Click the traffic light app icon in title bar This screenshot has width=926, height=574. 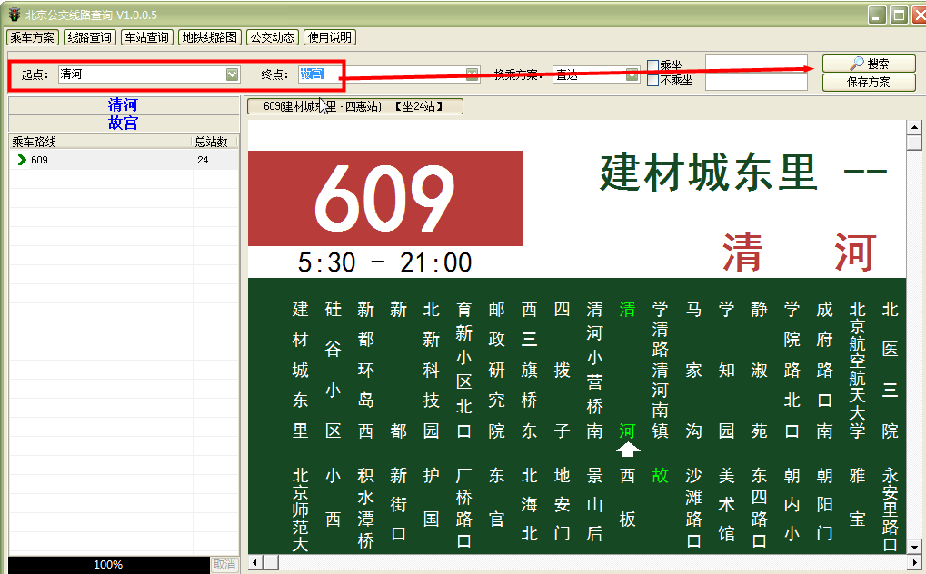coord(14,15)
